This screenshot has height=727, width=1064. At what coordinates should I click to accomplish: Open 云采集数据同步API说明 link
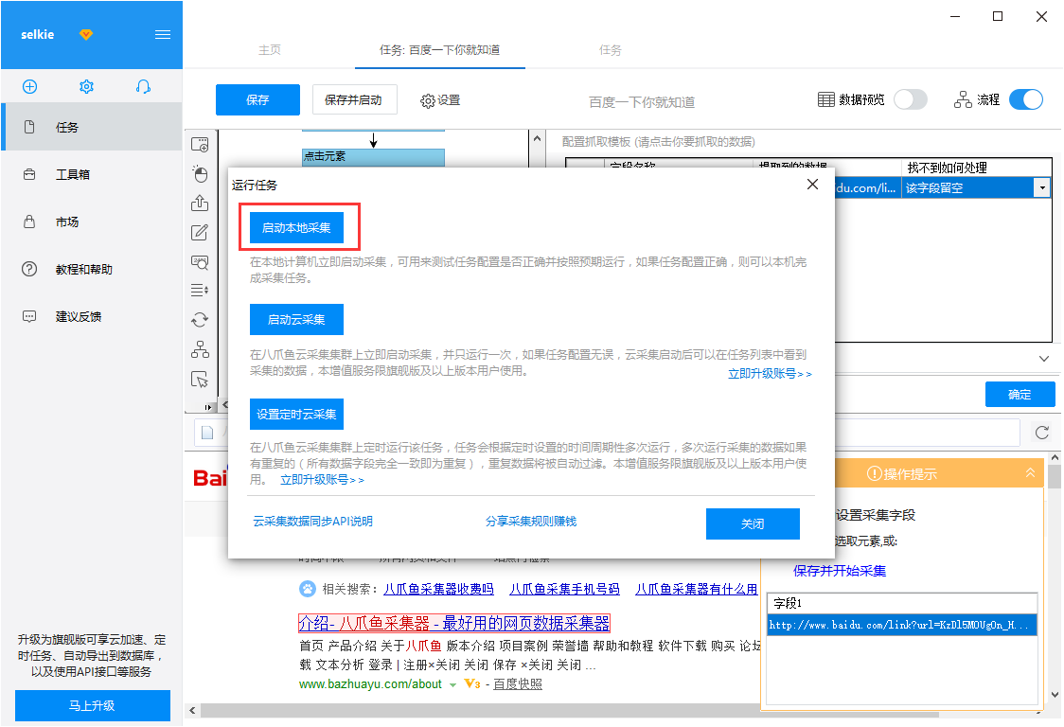click(x=312, y=522)
